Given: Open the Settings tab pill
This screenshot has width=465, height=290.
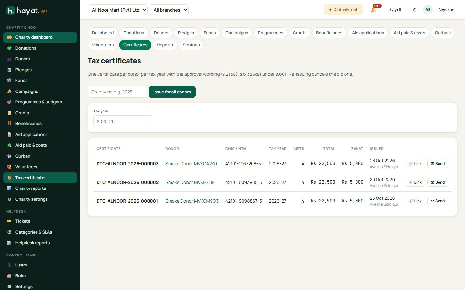Looking at the screenshot, I should [x=191, y=45].
